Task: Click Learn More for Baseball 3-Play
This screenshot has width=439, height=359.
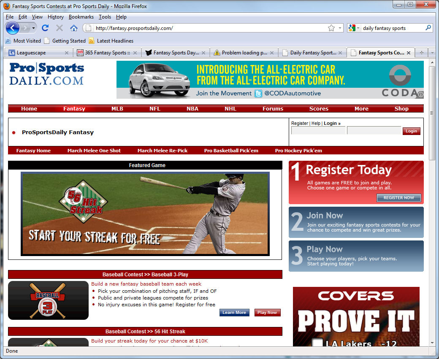Action: coord(234,313)
